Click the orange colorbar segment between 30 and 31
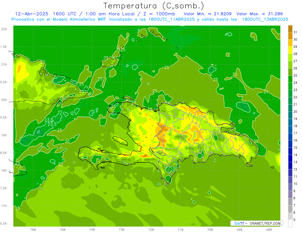Viewport: 302px width, 233px height. [x=290, y=36]
